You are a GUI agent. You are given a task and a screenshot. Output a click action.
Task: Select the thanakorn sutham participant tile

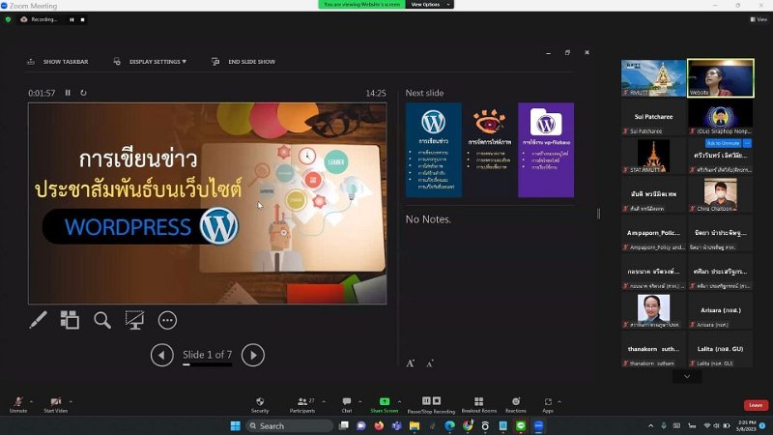pos(653,349)
